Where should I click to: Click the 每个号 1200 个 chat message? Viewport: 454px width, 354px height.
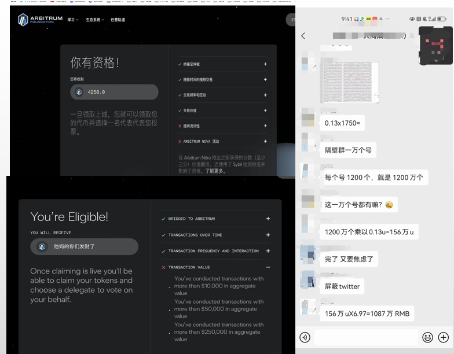[374, 177]
